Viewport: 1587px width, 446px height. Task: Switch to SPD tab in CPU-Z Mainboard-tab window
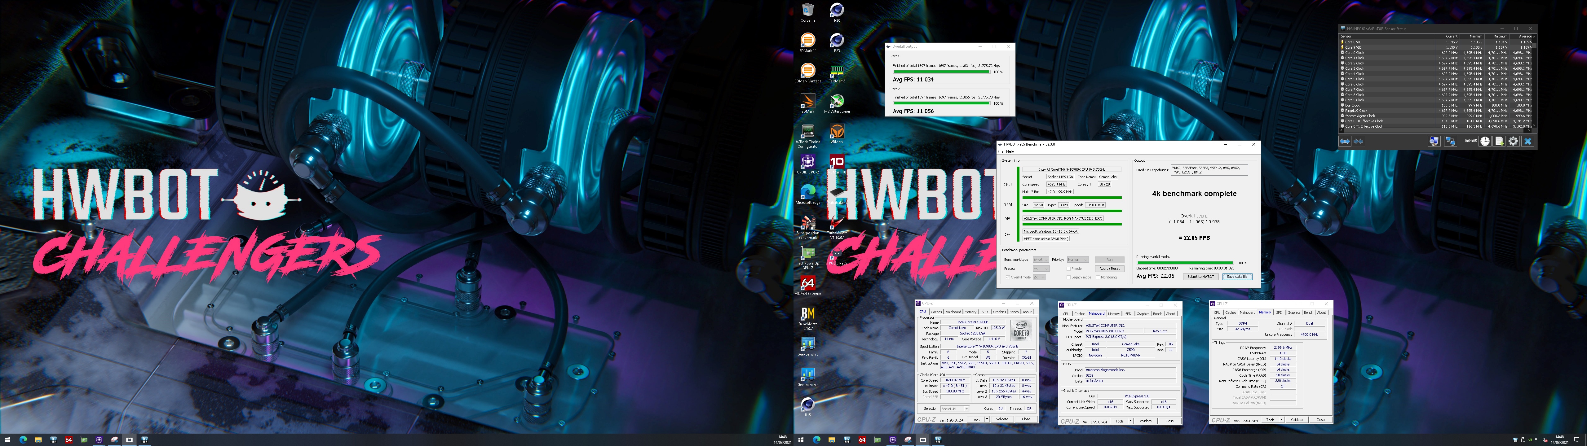coord(1128,313)
